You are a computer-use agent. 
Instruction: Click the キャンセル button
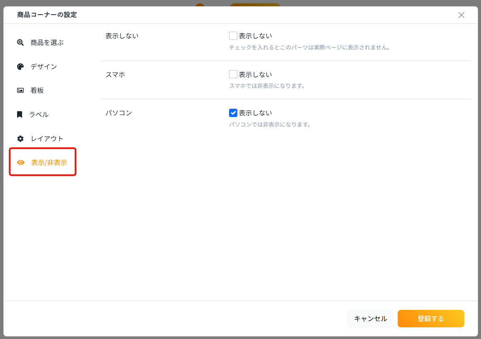tap(371, 319)
